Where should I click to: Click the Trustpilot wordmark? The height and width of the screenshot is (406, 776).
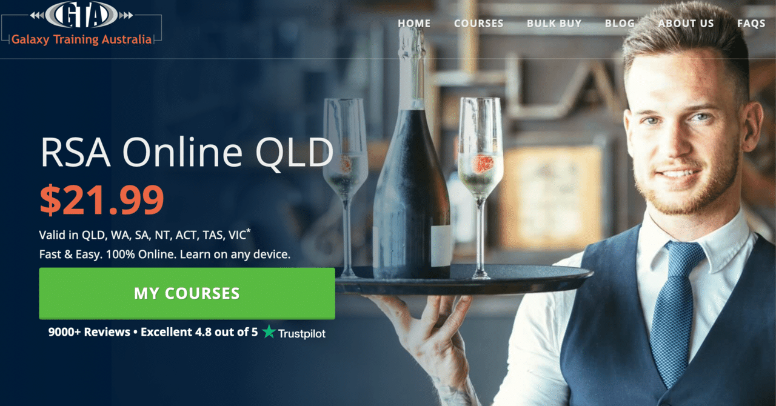tap(302, 333)
